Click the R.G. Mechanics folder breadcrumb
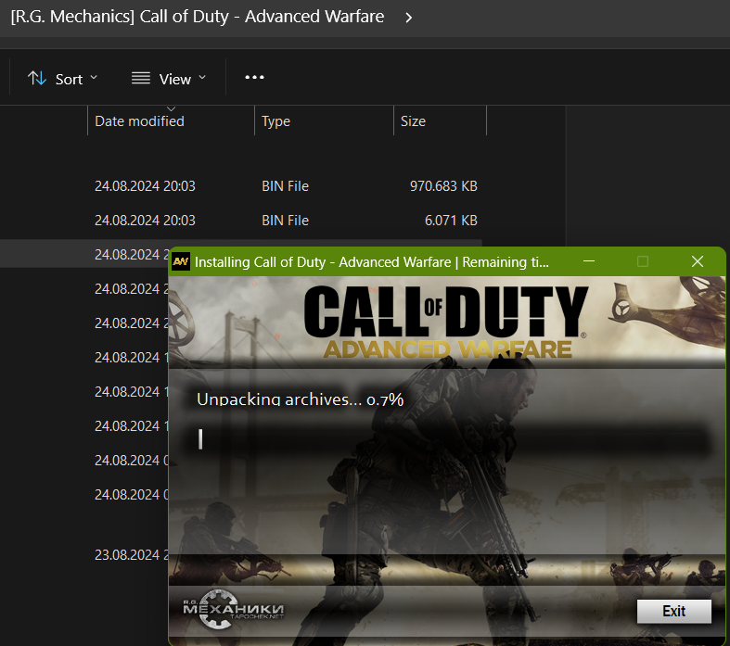The width and height of the screenshot is (730, 646). (x=198, y=17)
